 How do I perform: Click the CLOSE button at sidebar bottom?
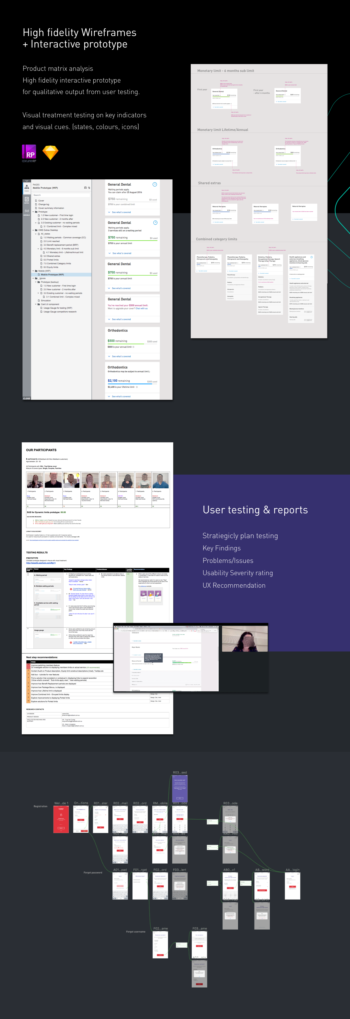pyautogui.click(x=26, y=398)
